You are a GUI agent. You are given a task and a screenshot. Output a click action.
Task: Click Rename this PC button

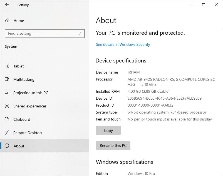click(x=113, y=145)
